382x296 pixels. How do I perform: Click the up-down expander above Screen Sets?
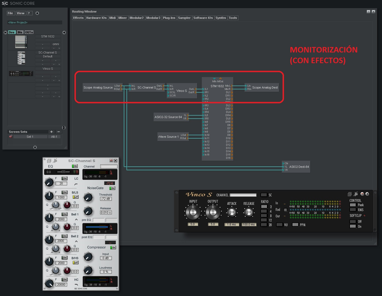point(64,128)
